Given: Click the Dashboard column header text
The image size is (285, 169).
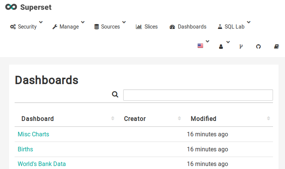Looking at the screenshot, I should pyautogui.click(x=37, y=119).
